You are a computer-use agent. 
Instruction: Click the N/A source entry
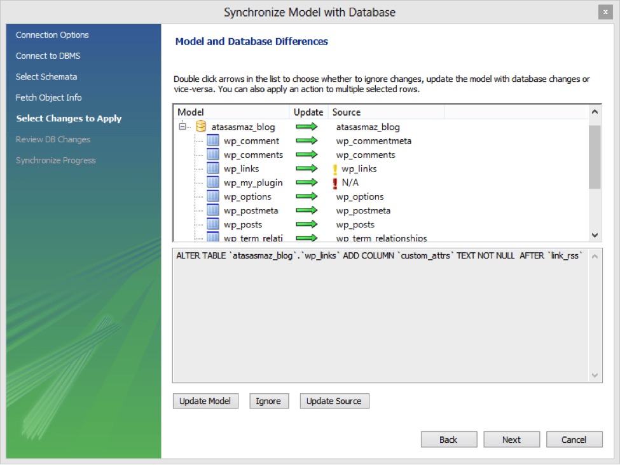pyautogui.click(x=350, y=182)
